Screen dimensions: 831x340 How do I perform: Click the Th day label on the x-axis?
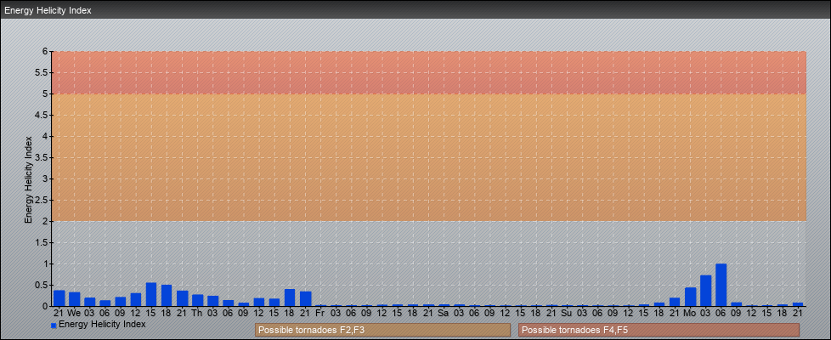click(198, 313)
